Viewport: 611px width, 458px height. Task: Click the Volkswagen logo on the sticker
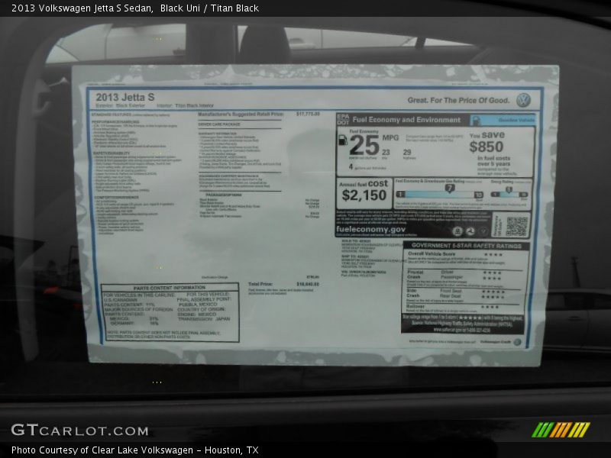pos(523,100)
